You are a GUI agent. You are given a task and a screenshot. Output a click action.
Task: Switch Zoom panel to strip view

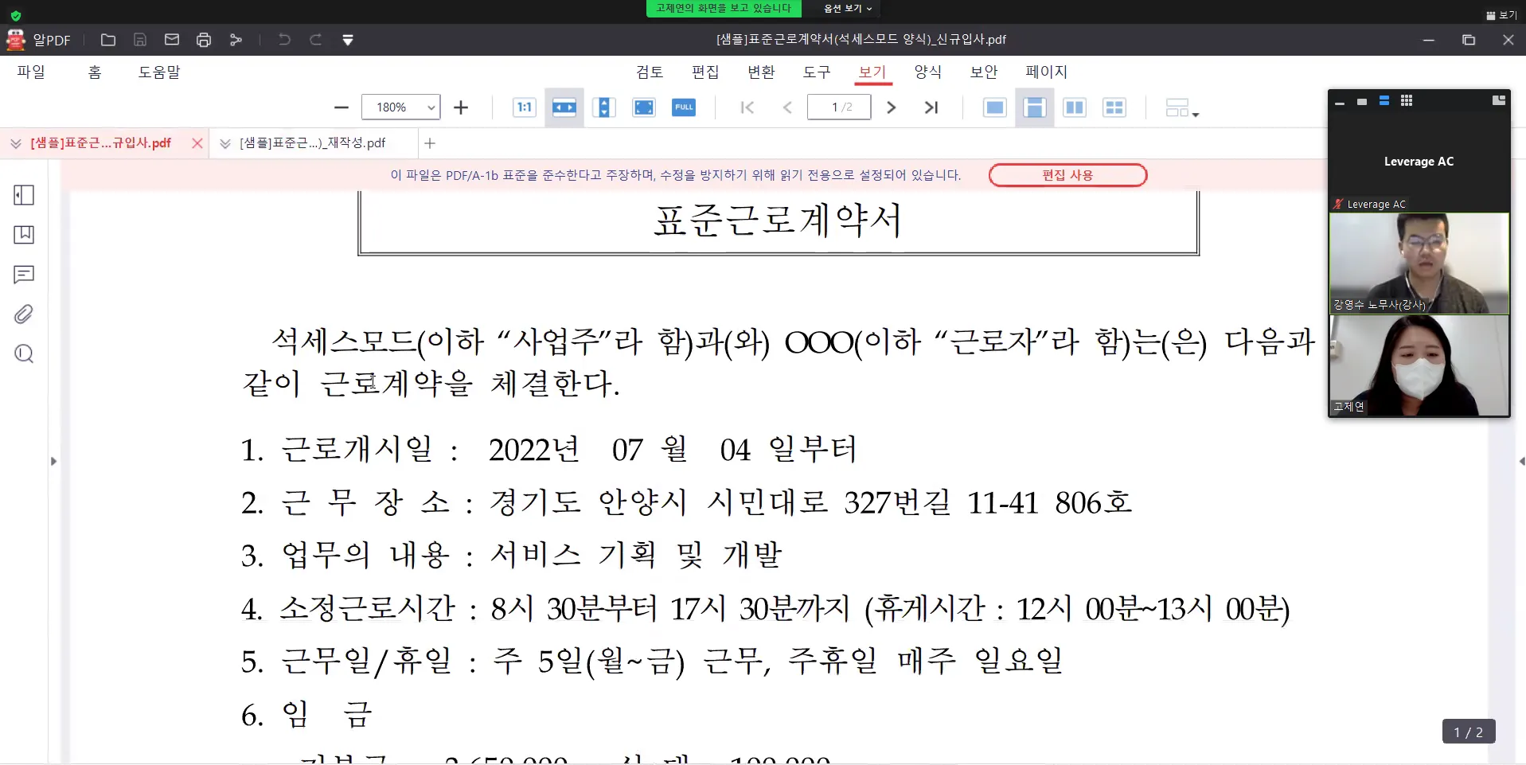pyautogui.click(x=1362, y=102)
